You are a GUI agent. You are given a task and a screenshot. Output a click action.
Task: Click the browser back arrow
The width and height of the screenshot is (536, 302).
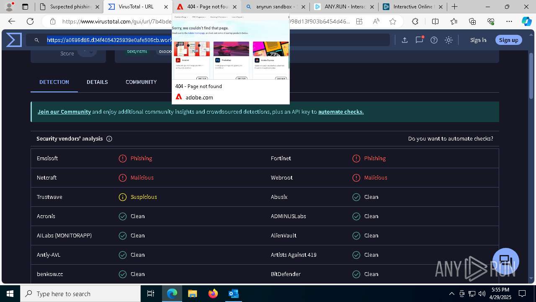12,21
